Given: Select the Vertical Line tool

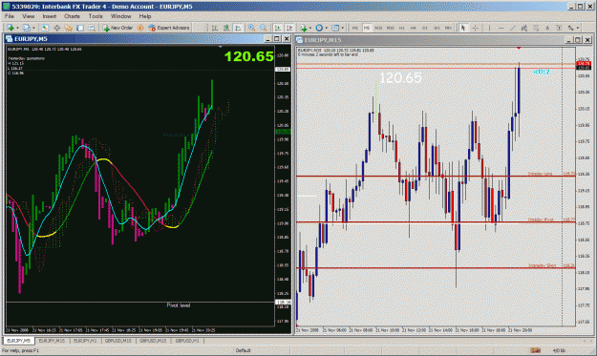Looking at the screenshot, I should click(x=490, y=28).
